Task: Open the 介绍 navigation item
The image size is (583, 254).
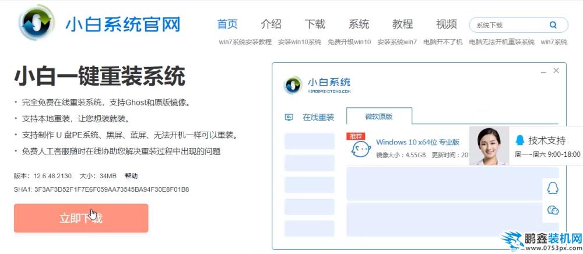Action: tap(271, 24)
